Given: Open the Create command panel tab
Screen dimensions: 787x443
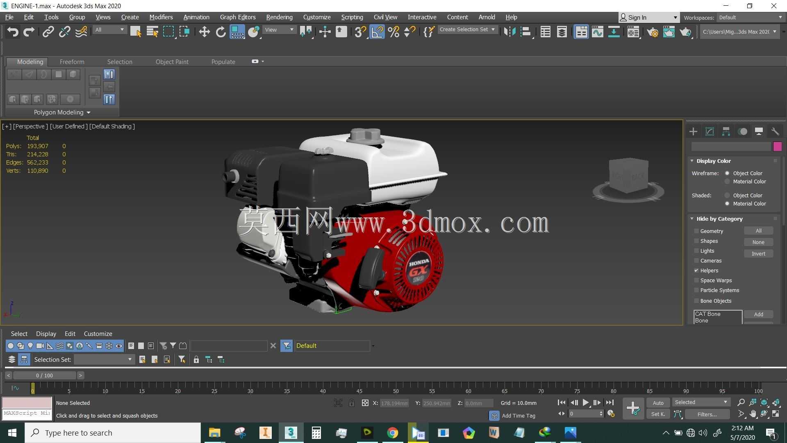Looking at the screenshot, I should click(x=693, y=131).
